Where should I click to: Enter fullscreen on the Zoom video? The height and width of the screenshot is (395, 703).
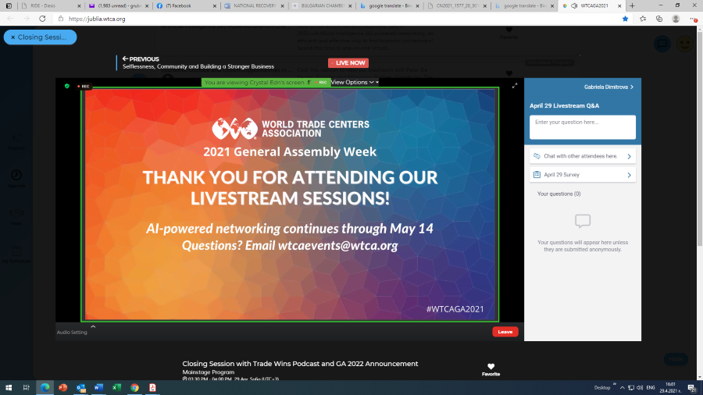[515, 86]
